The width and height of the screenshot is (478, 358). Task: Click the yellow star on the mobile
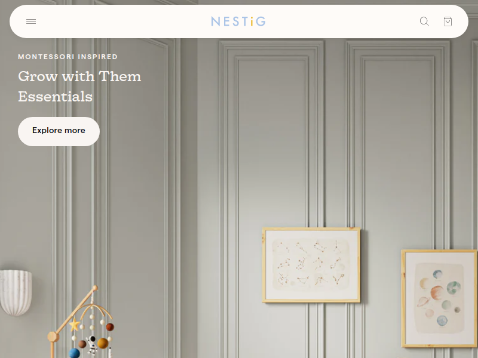pos(74,325)
